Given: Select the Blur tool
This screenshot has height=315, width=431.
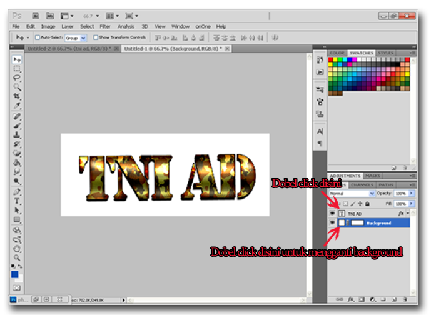Looking at the screenshot, I should (x=17, y=172).
